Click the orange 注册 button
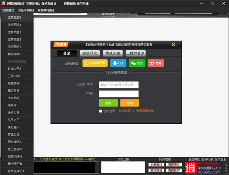Screen dimensions: 229x175 pos(130,103)
